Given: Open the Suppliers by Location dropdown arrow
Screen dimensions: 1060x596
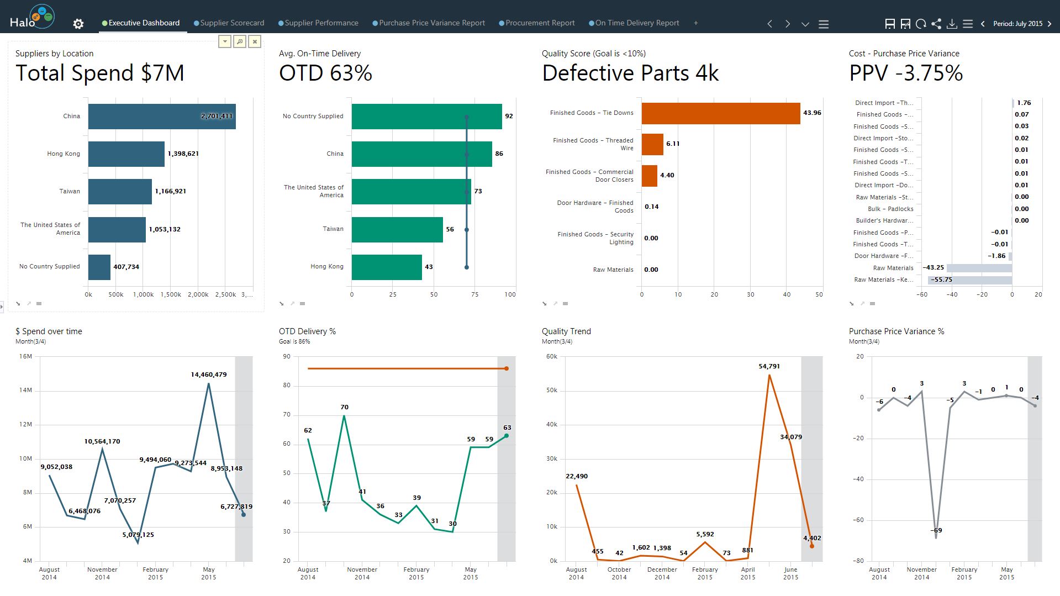Looking at the screenshot, I should 225,41.
